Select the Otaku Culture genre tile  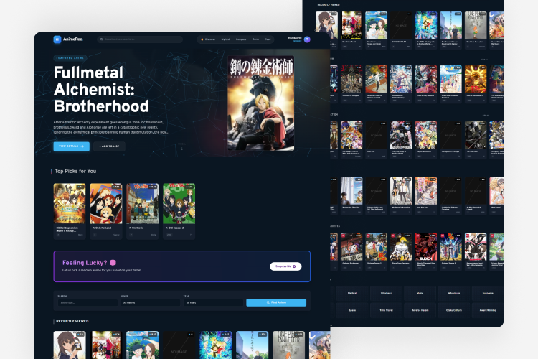[x=454, y=310]
